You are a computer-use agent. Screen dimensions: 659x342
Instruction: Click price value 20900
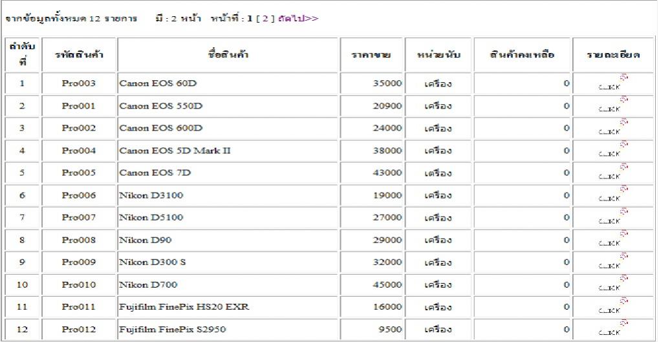(387, 106)
